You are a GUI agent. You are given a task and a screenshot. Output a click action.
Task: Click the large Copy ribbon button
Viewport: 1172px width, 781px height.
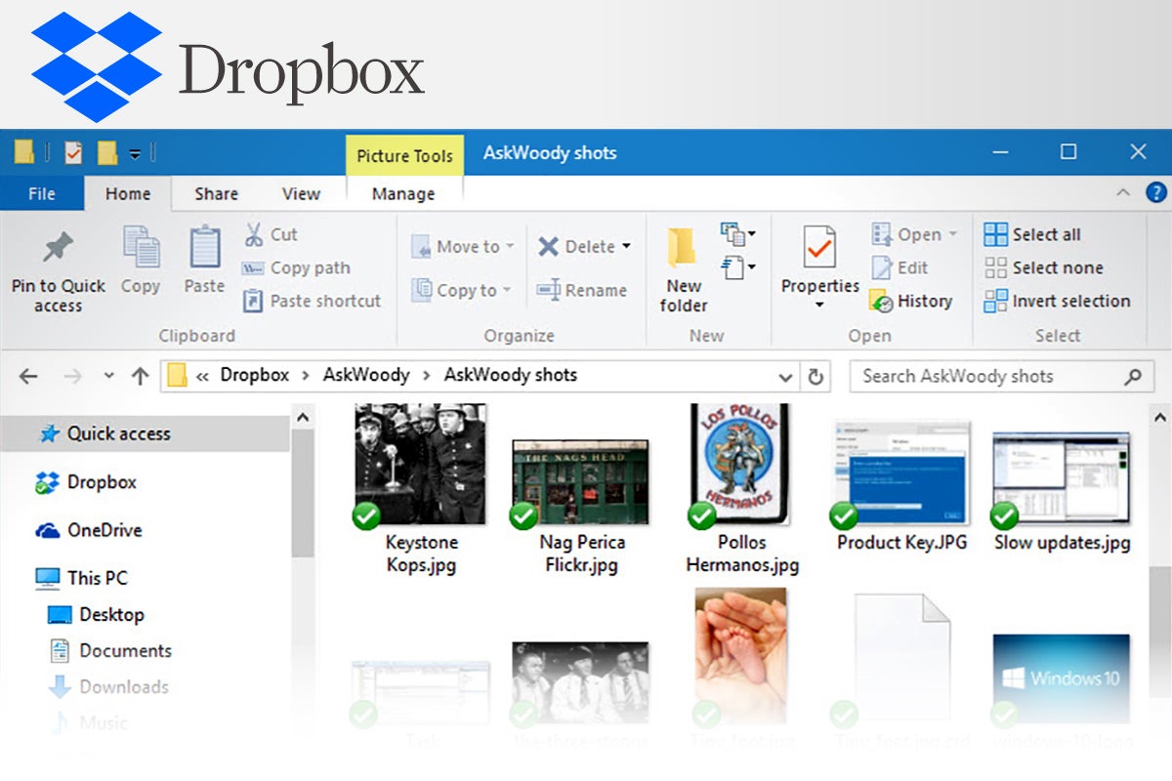[141, 260]
